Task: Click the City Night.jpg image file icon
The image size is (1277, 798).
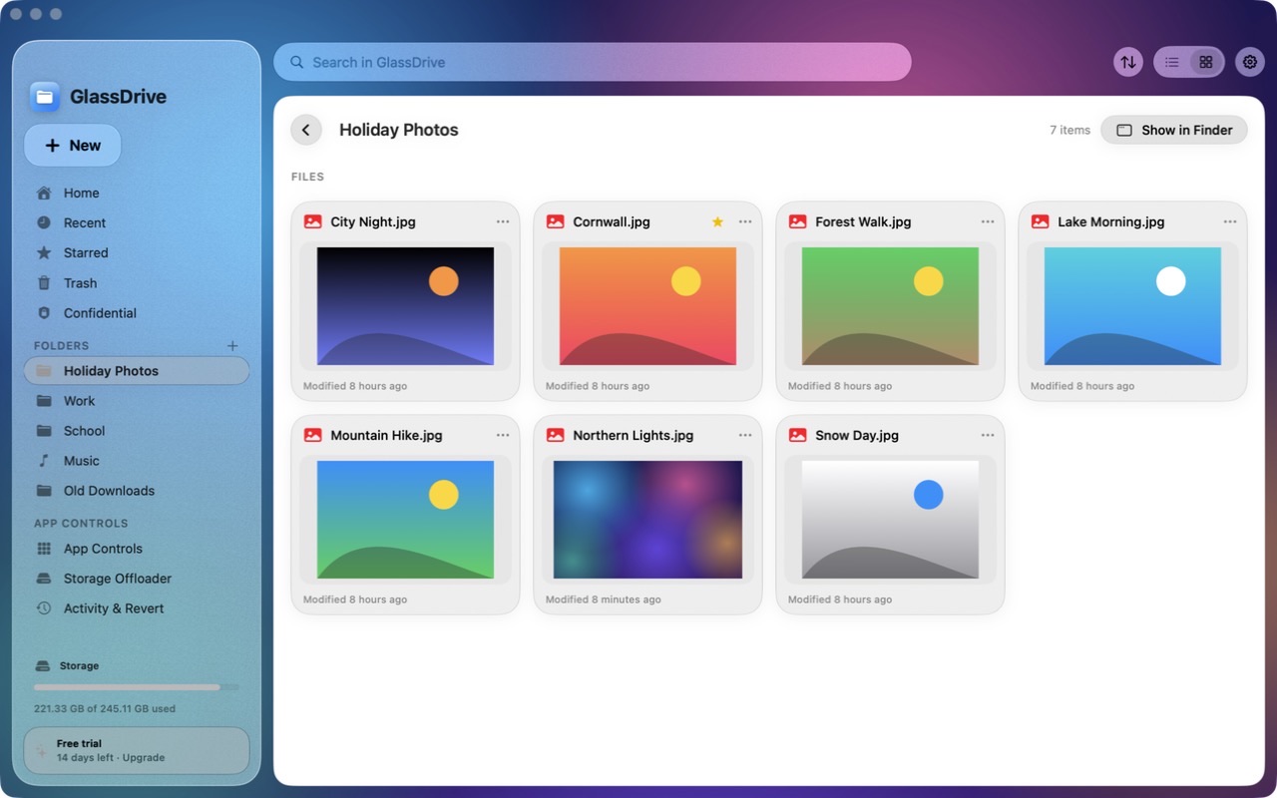Action: (x=313, y=222)
